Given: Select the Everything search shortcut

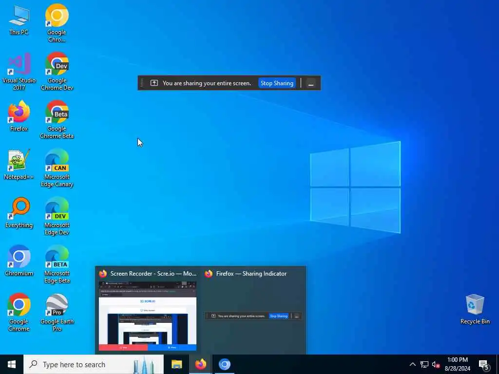Looking at the screenshot, I should [x=19, y=213].
